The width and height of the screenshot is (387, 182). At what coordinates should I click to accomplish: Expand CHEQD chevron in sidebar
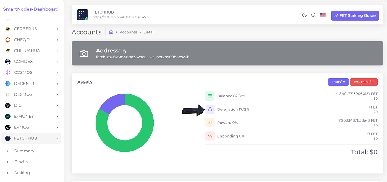[x=57, y=40]
